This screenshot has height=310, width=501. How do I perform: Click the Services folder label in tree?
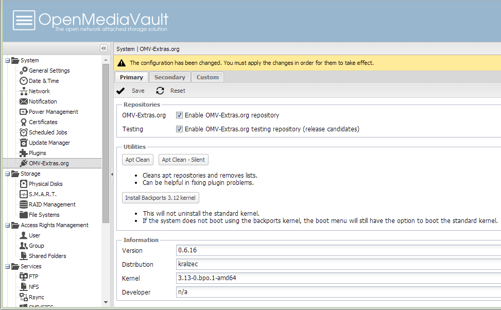[31, 266]
